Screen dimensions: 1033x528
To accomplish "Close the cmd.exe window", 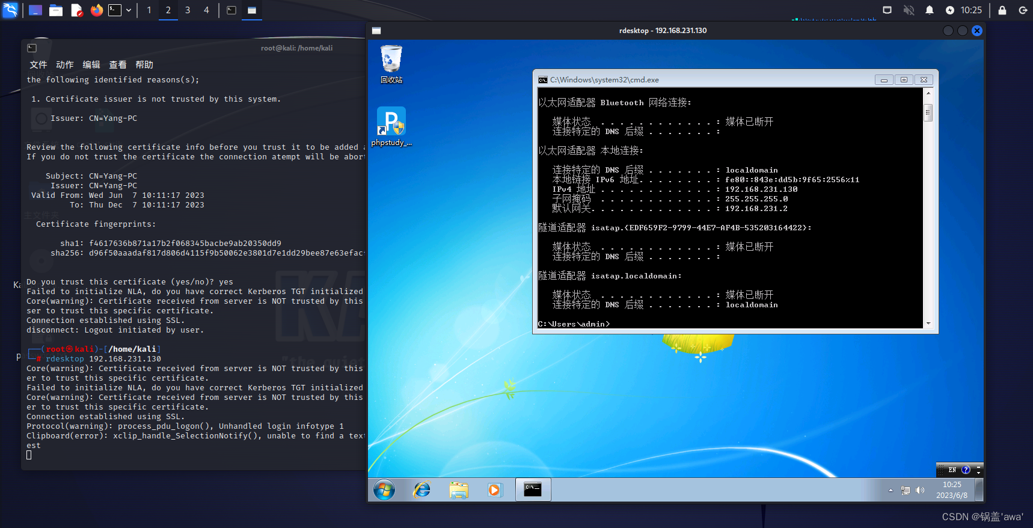I will coord(924,79).
